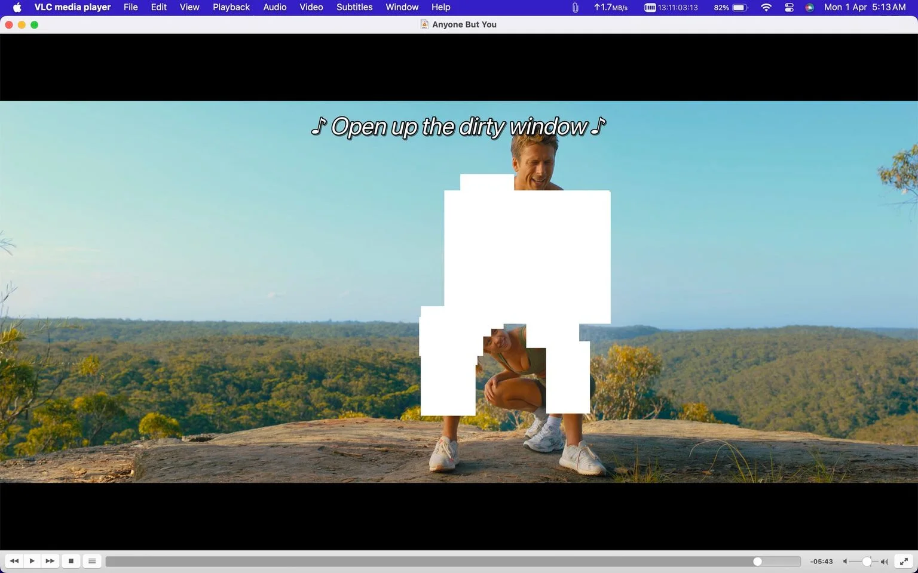Start playback with the play button

click(x=32, y=561)
